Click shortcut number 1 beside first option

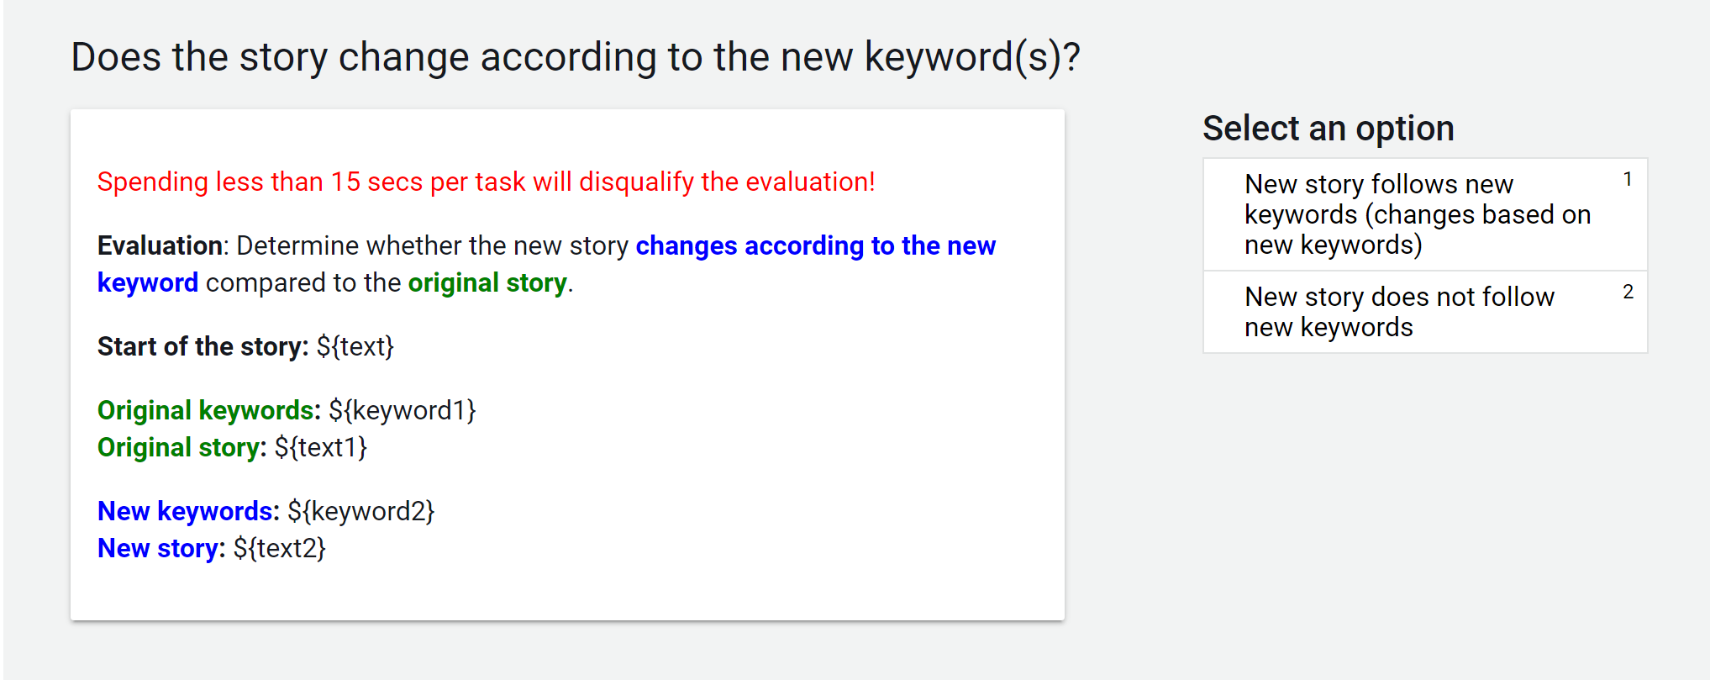[1628, 179]
